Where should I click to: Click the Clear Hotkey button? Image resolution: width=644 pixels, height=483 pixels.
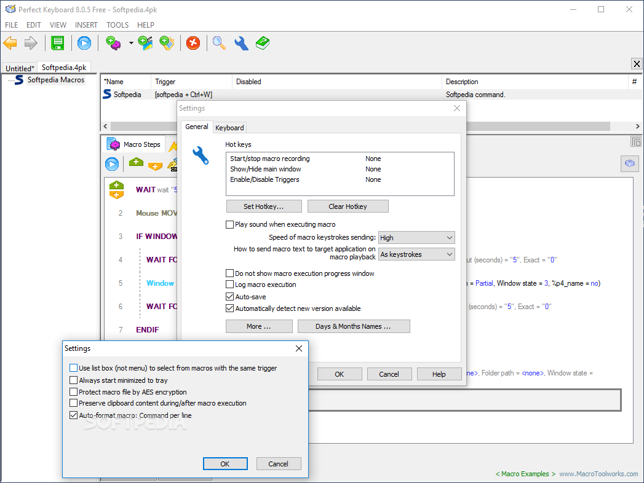348,206
